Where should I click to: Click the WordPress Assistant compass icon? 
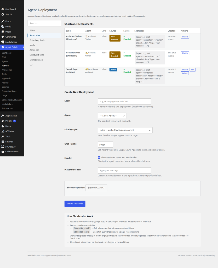[86, 69]
